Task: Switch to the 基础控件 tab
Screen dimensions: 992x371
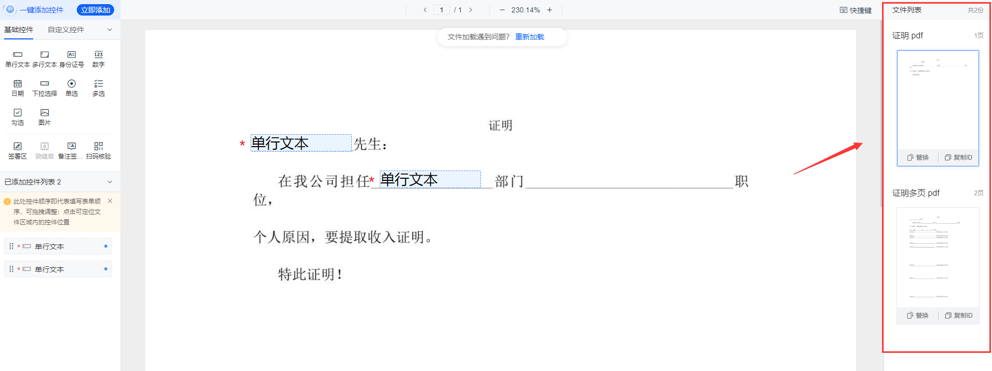Action: coord(19,30)
